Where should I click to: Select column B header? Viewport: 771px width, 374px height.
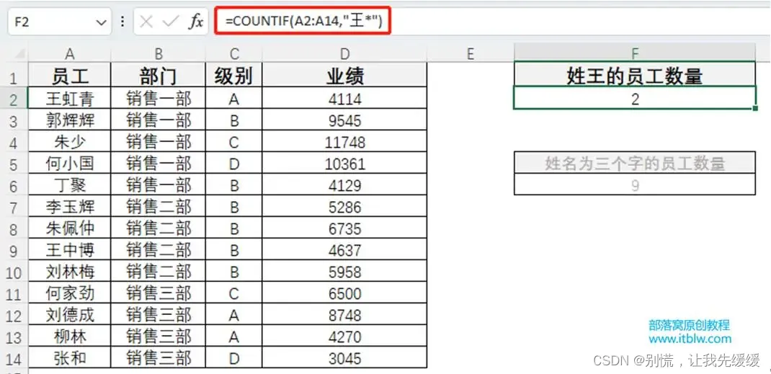[x=159, y=53]
